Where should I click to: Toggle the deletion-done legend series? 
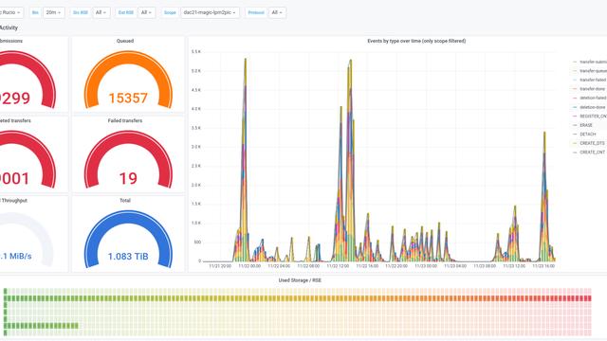[592, 107]
